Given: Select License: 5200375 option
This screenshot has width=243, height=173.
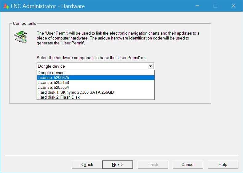Looking at the screenshot, I should click(53, 78).
